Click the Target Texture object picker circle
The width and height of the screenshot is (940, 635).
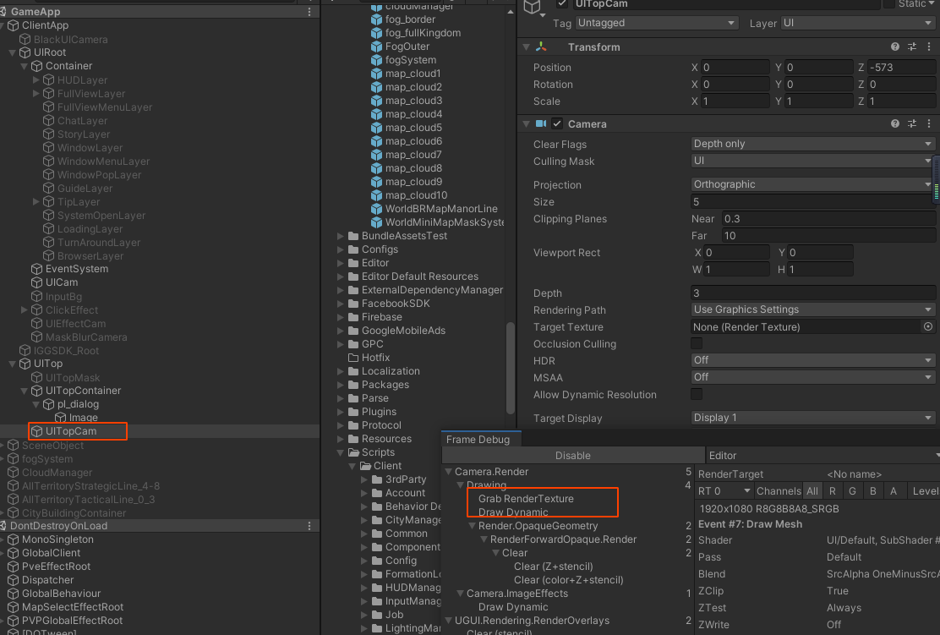(x=928, y=327)
